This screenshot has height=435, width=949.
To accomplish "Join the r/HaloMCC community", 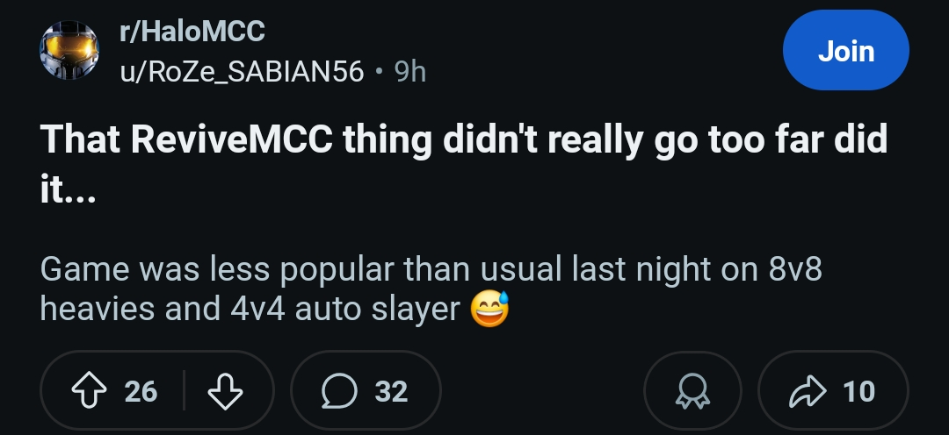I will coord(845,52).
